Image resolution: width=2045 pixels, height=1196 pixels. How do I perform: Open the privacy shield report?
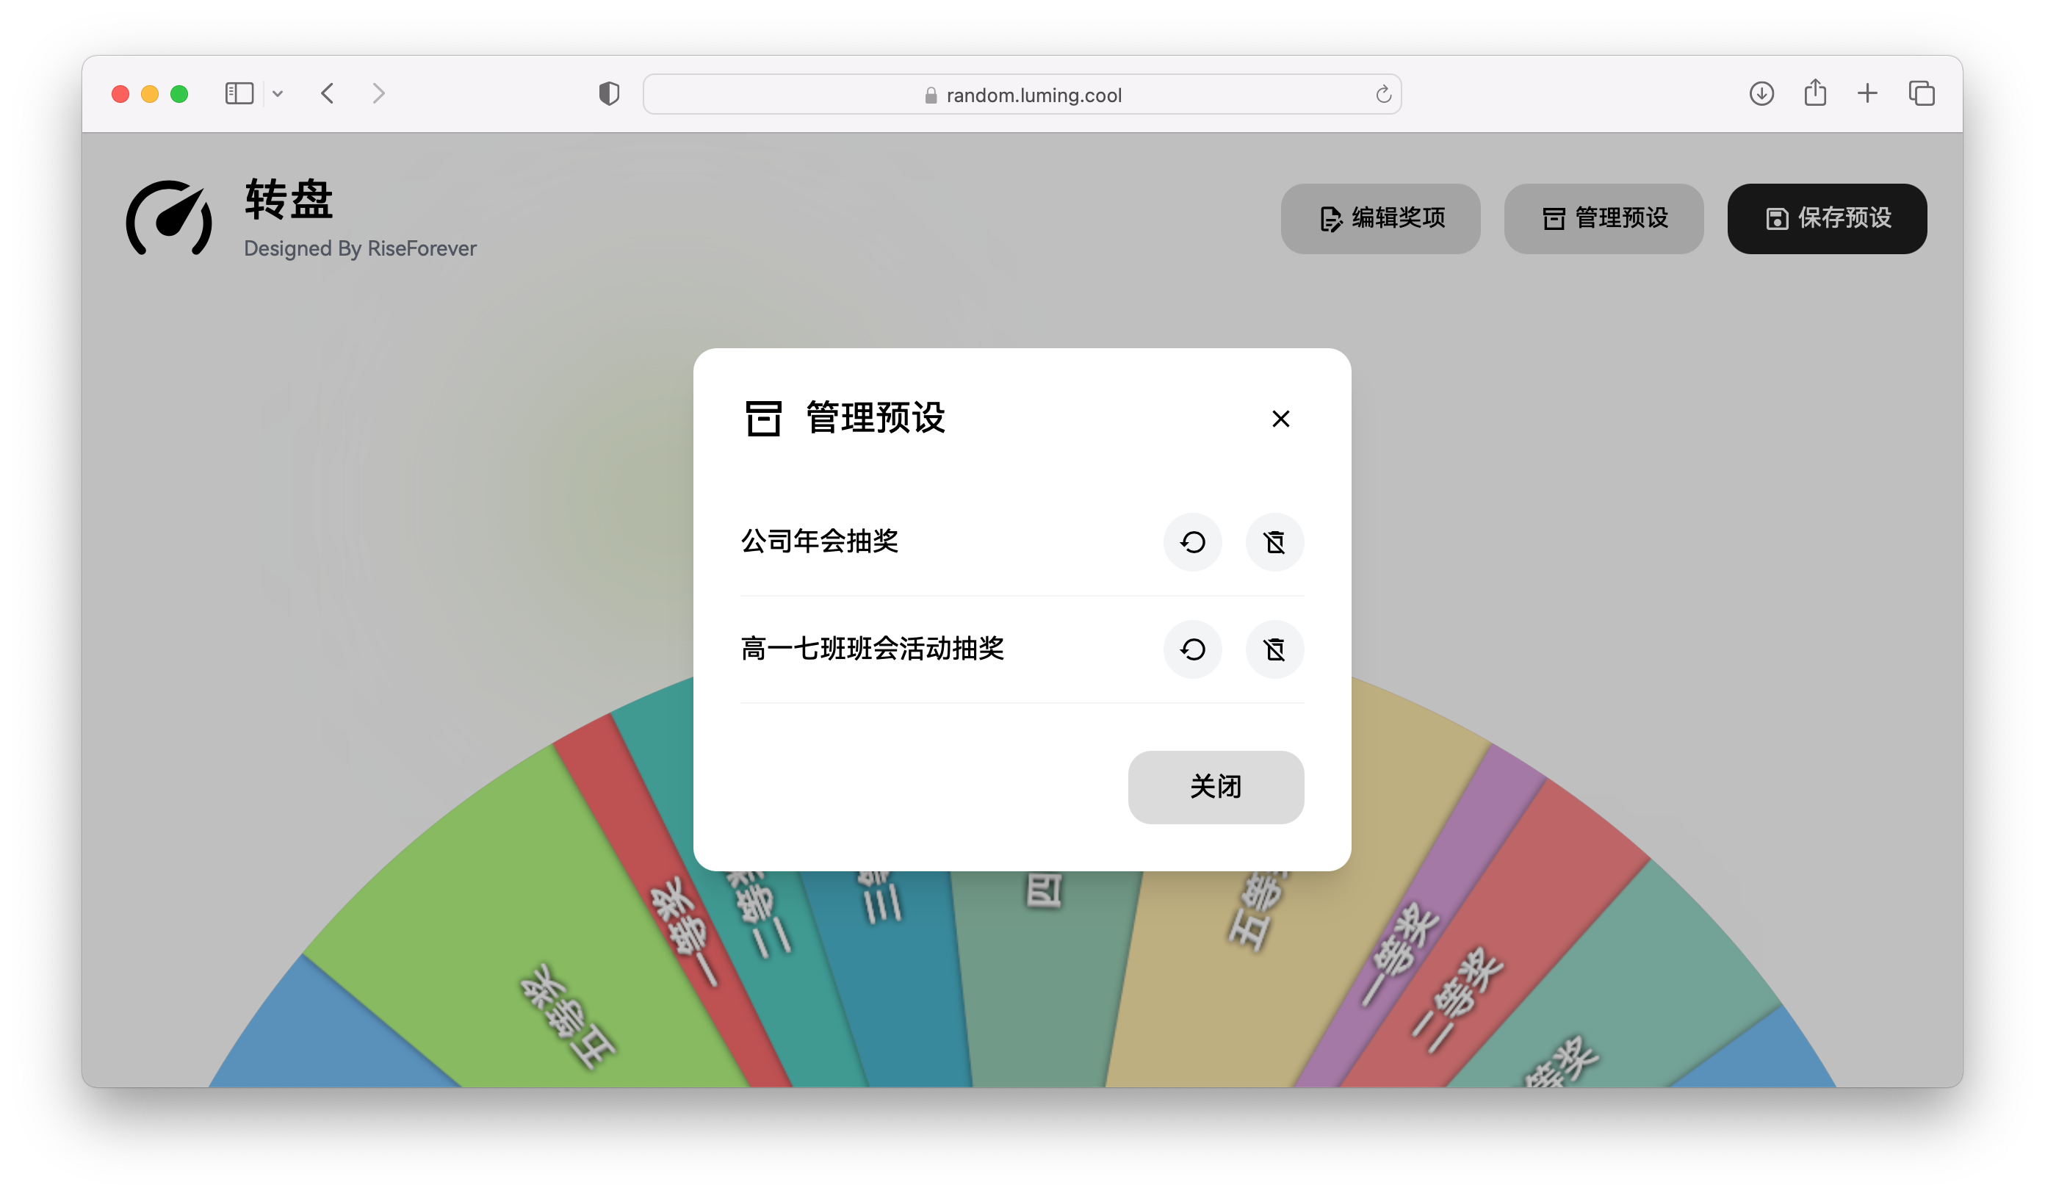(x=609, y=94)
